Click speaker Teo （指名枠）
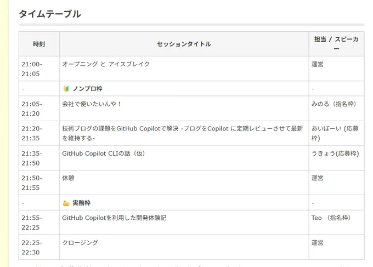 pyautogui.click(x=331, y=218)
